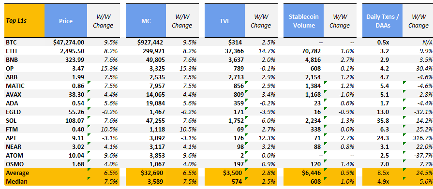Click median Daily Txns cell 4.9x
The image size is (433, 189).
tap(383, 182)
